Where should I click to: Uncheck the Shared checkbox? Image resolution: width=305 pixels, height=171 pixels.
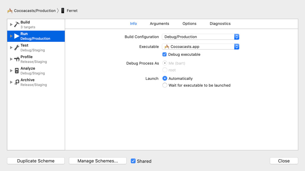pyautogui.click(x=133, y=161)
